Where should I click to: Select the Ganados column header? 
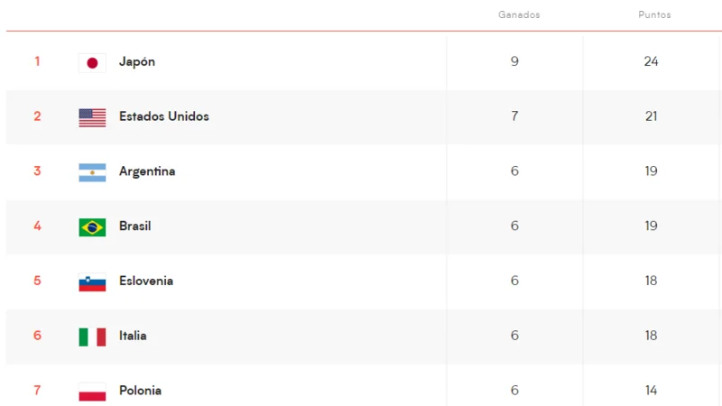pyautogui.click(x=519, y=14)
